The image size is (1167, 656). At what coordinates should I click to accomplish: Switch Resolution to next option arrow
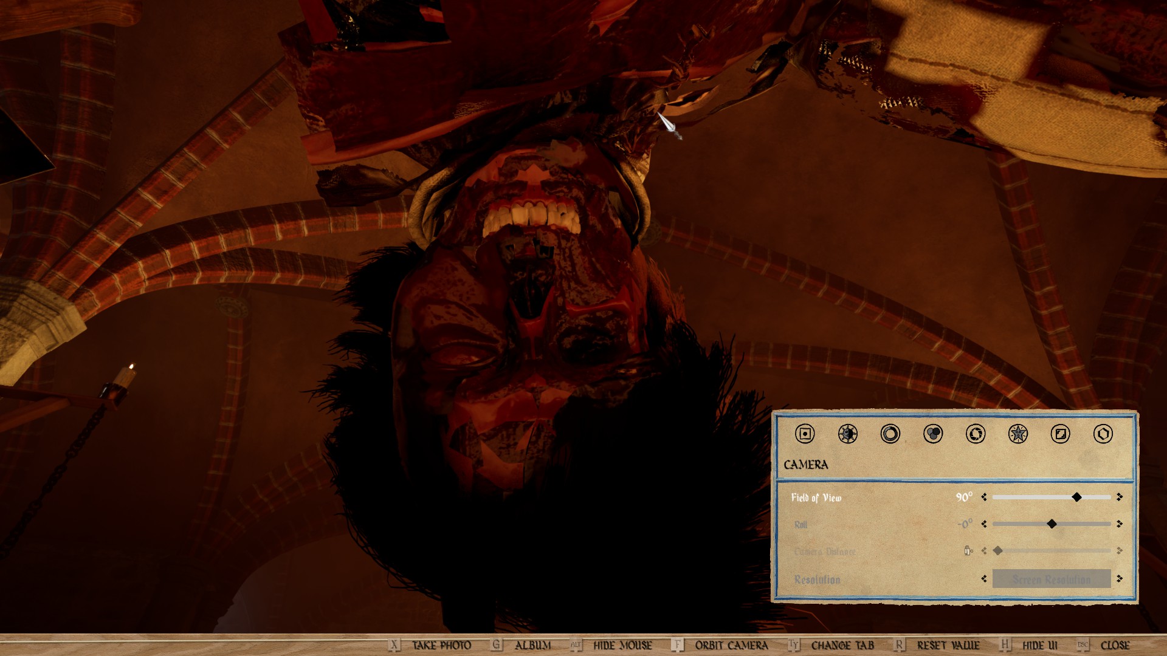point(1120,579)
